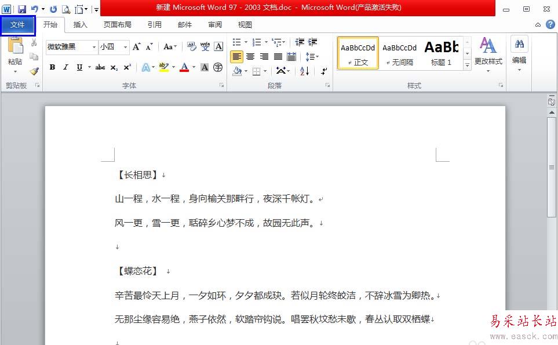Click the vertical scrollbar thumb

pos(552,167)
